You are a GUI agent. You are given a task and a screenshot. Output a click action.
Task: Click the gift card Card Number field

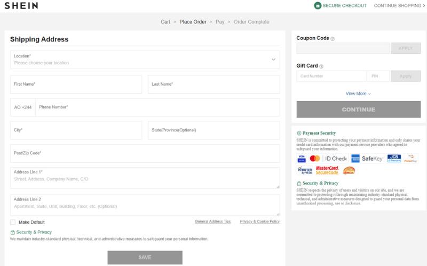pyautogui.click(x=331, y=76)
